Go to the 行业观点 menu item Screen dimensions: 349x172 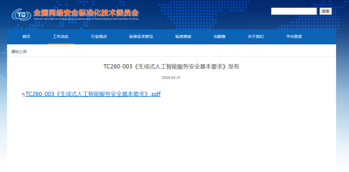pyautogui.click(x=99, y=36)
